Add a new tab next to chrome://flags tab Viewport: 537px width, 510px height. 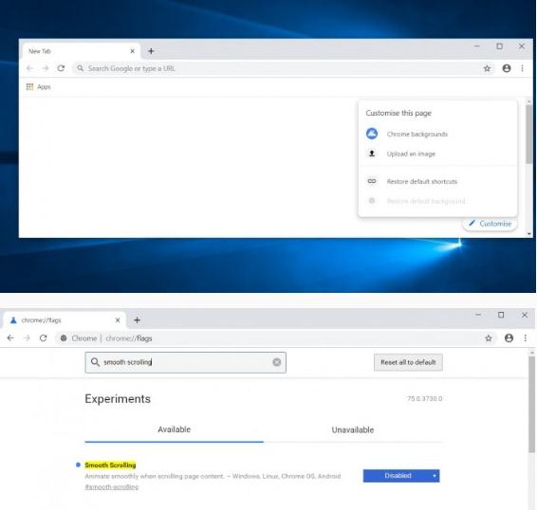point(137,320)
